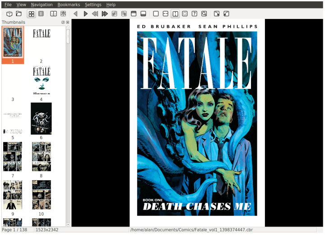Select Original size view icon

[156, 14]
